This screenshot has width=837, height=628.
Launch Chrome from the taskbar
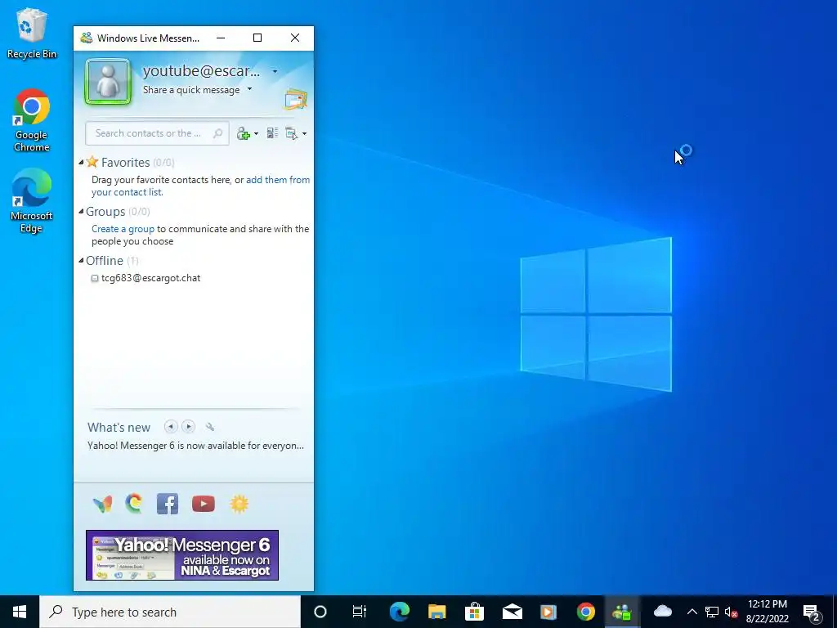point(585,612)
